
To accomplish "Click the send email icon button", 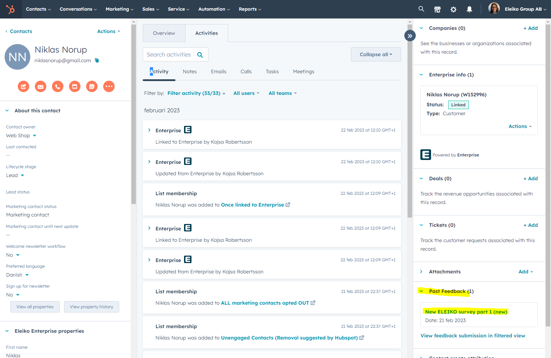I will pos(41,86).
